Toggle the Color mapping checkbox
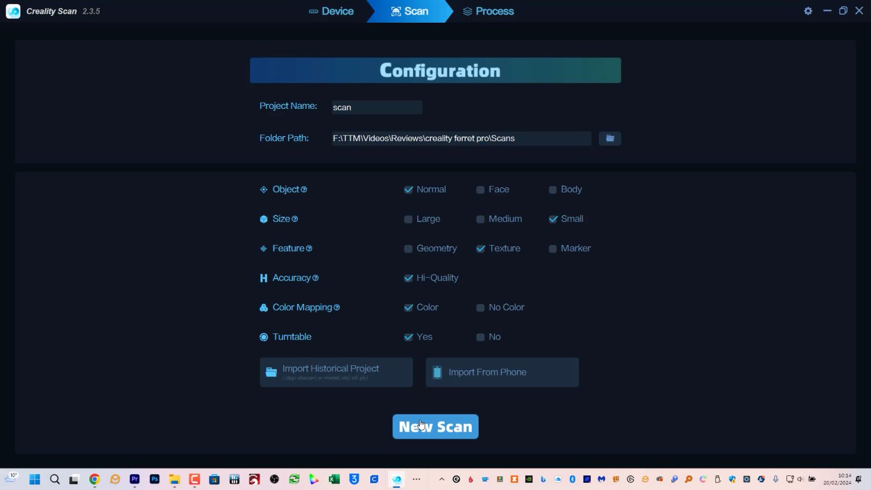 (x=408, y=307)
